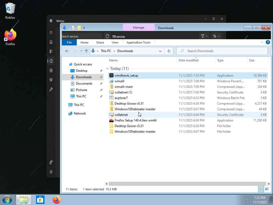Viewport: 273px width, 205px height.
Task: Select the windhawk_setup file
Action: [x=188, y=76]
